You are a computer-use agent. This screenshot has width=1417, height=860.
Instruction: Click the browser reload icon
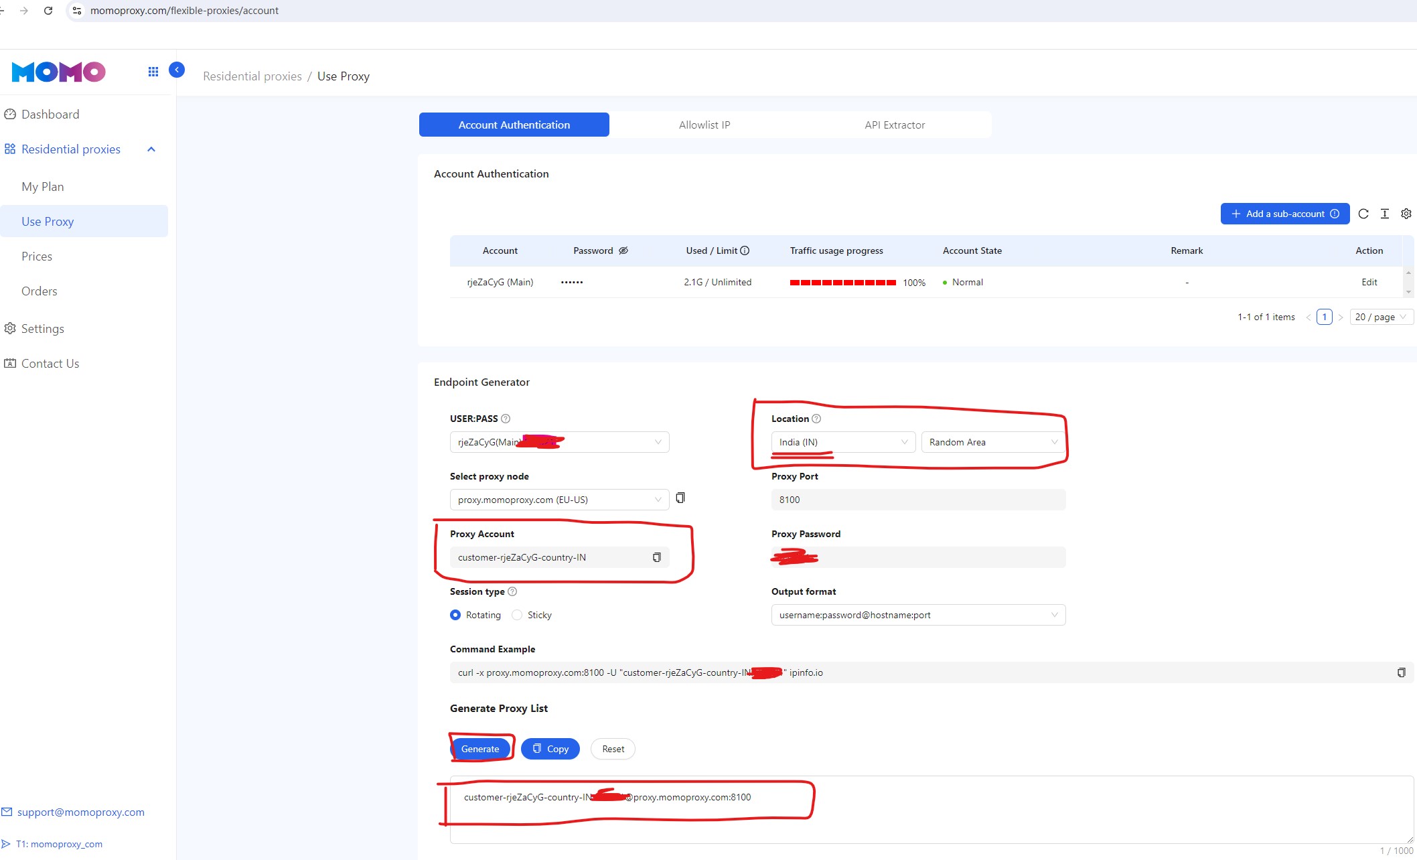tap(48, 11)
